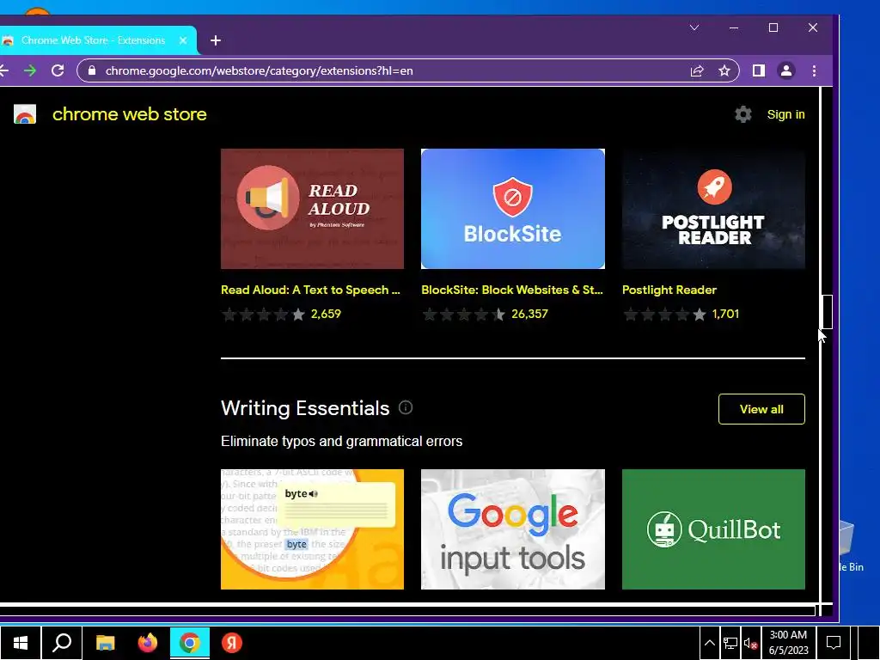This screenshot has width=880, height=660.
Task: Open the QuillBot extension thumbnail
Action: [x=713, y=529]
